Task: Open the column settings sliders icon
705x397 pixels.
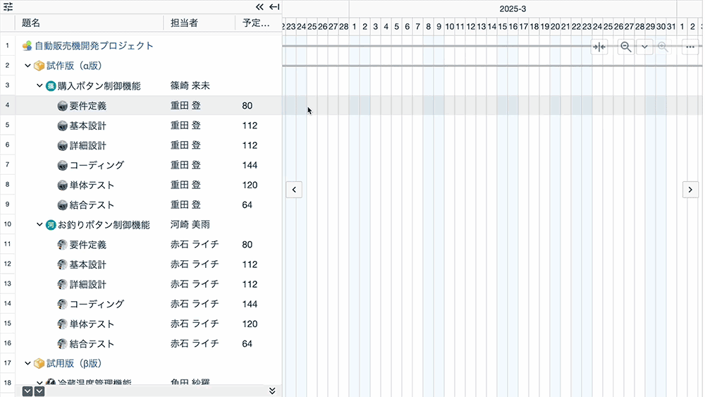Action: pos(8,7)
